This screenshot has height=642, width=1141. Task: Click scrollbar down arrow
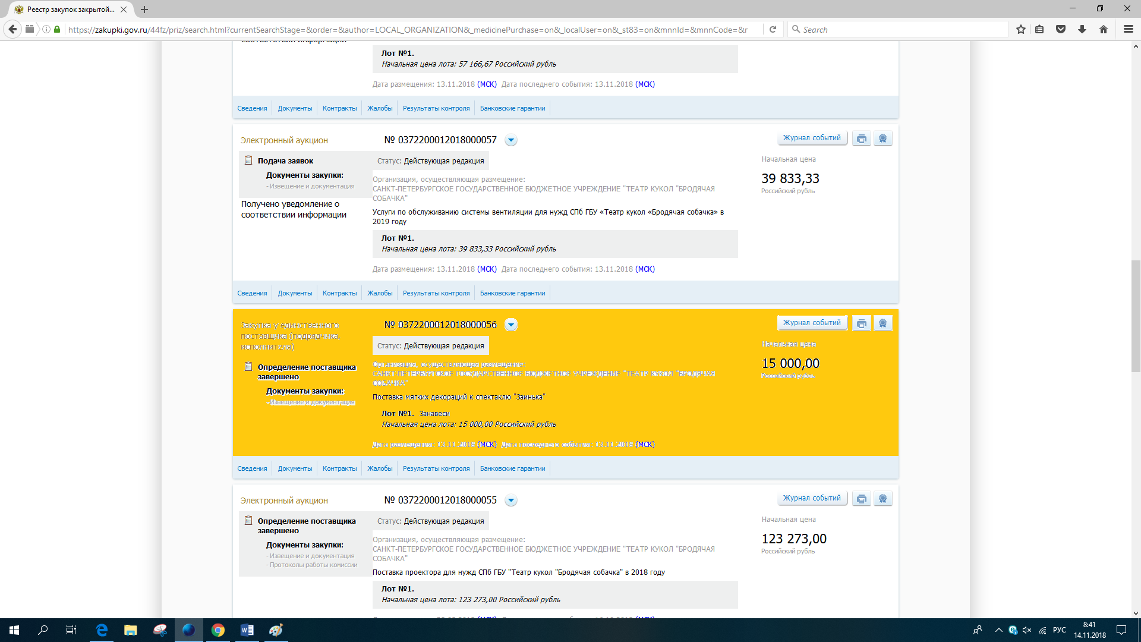pos(1136,613)
